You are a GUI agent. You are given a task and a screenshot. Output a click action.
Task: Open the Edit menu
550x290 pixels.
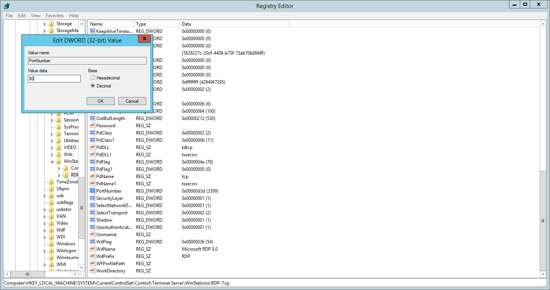coord(22,16)
